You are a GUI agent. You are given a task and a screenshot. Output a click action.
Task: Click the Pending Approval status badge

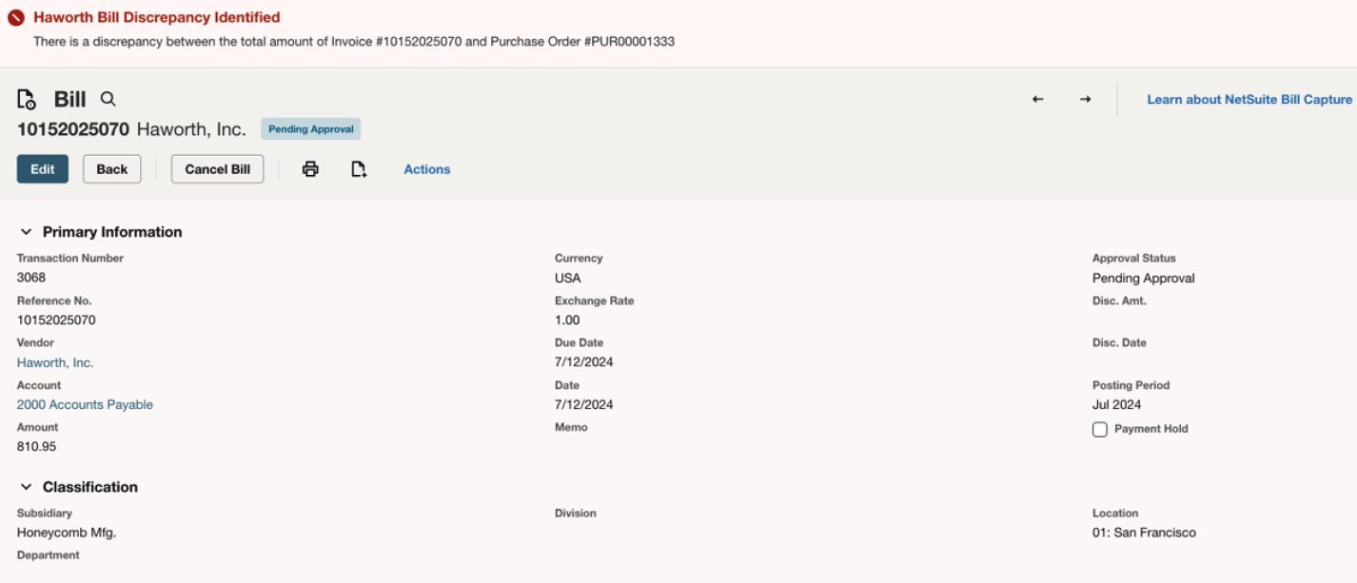(x=311, y=129)
